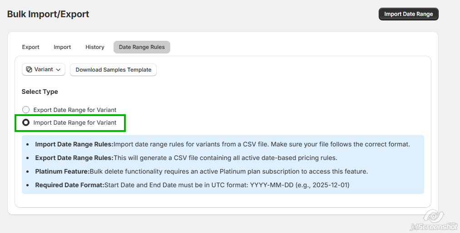Screen dimensions: 460x233
Task: Click the Bulk Import/Export page heading
Action: [x=48, y=14]
